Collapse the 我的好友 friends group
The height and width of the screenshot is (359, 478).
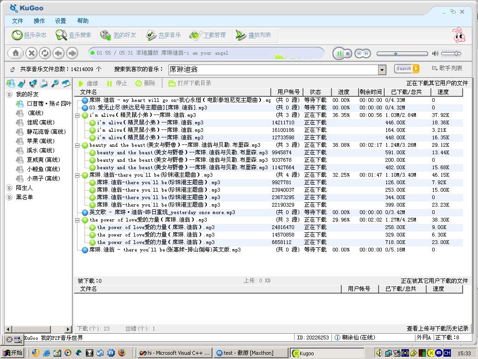pyautogui.click(x=9, y=94)
